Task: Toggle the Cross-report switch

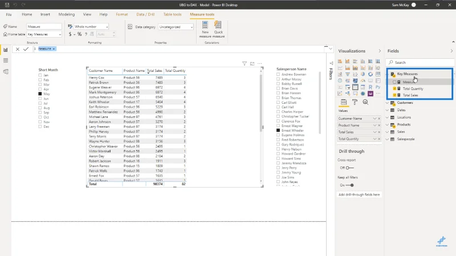Action: coord(350,168)
